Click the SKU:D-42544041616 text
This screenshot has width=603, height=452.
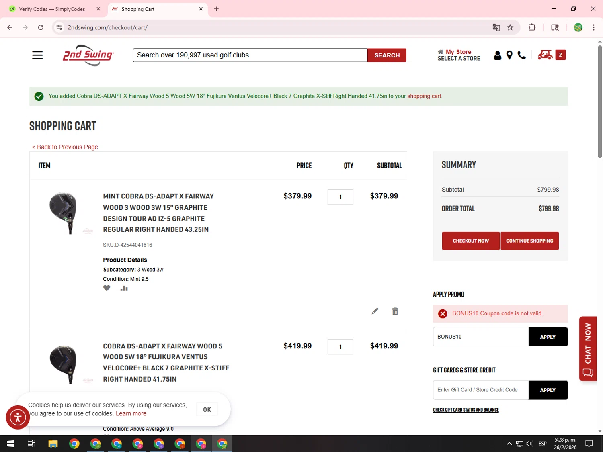coord(127,245)
